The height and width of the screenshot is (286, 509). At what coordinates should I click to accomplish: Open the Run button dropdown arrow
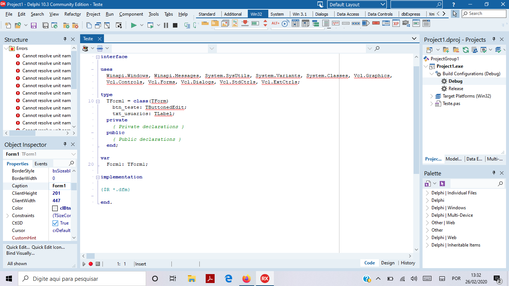[x=142, y=25]
